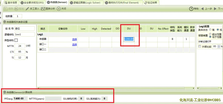Click the 关闭 close toolbar button
223x104 pixels.
[61, 9]
